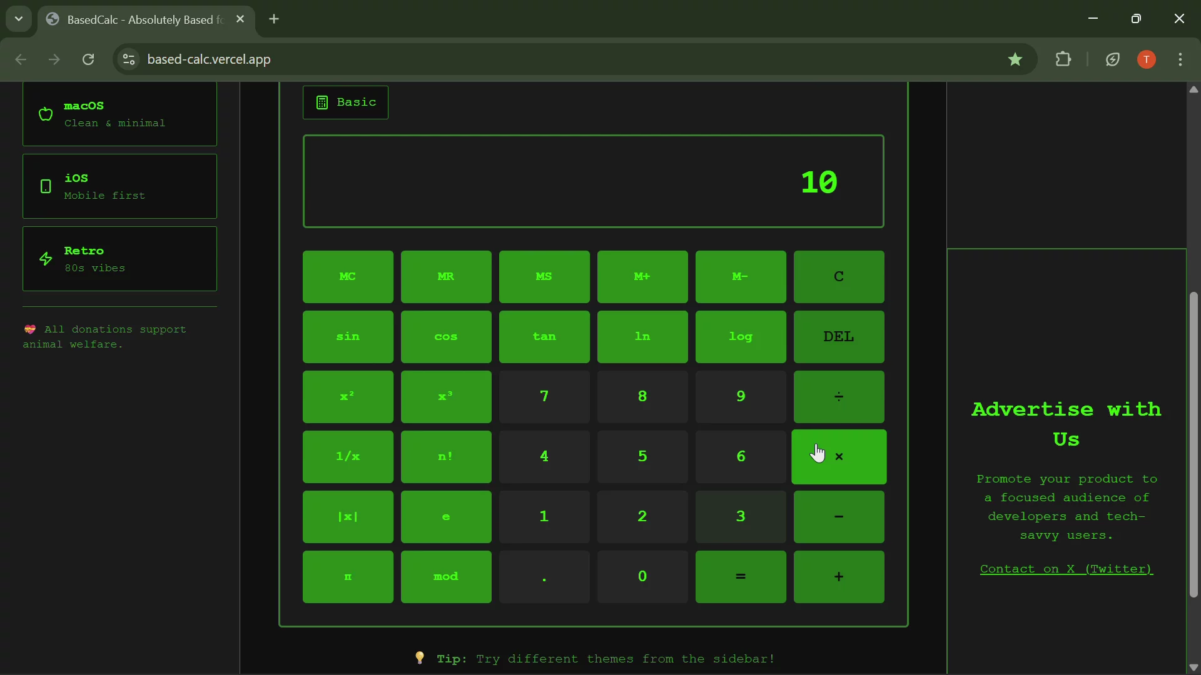Expand the tab search dropdown arrow
The height and width of the screenshot is (675, 1201).
[x=19, y=19]
